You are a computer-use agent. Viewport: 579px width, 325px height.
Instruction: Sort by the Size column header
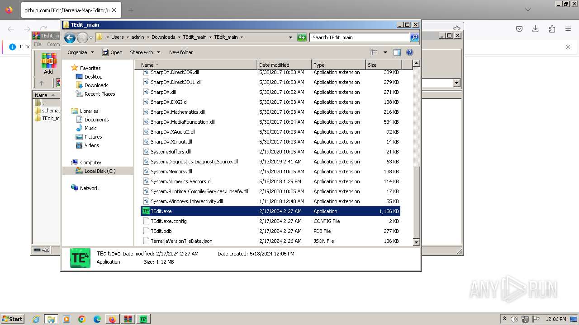pos(384,65)
